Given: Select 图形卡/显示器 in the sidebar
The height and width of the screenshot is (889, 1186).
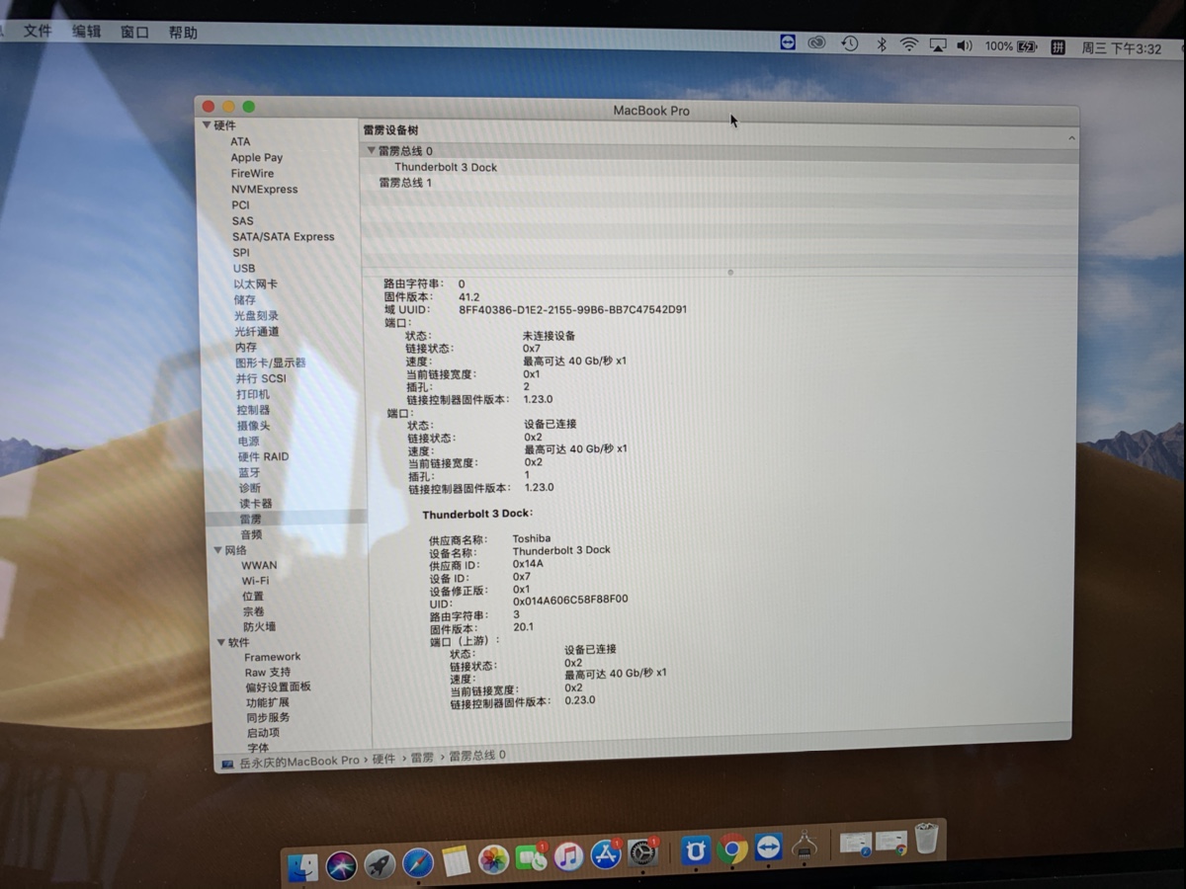Looking at the screenshot, I should (x=271, y=363).
